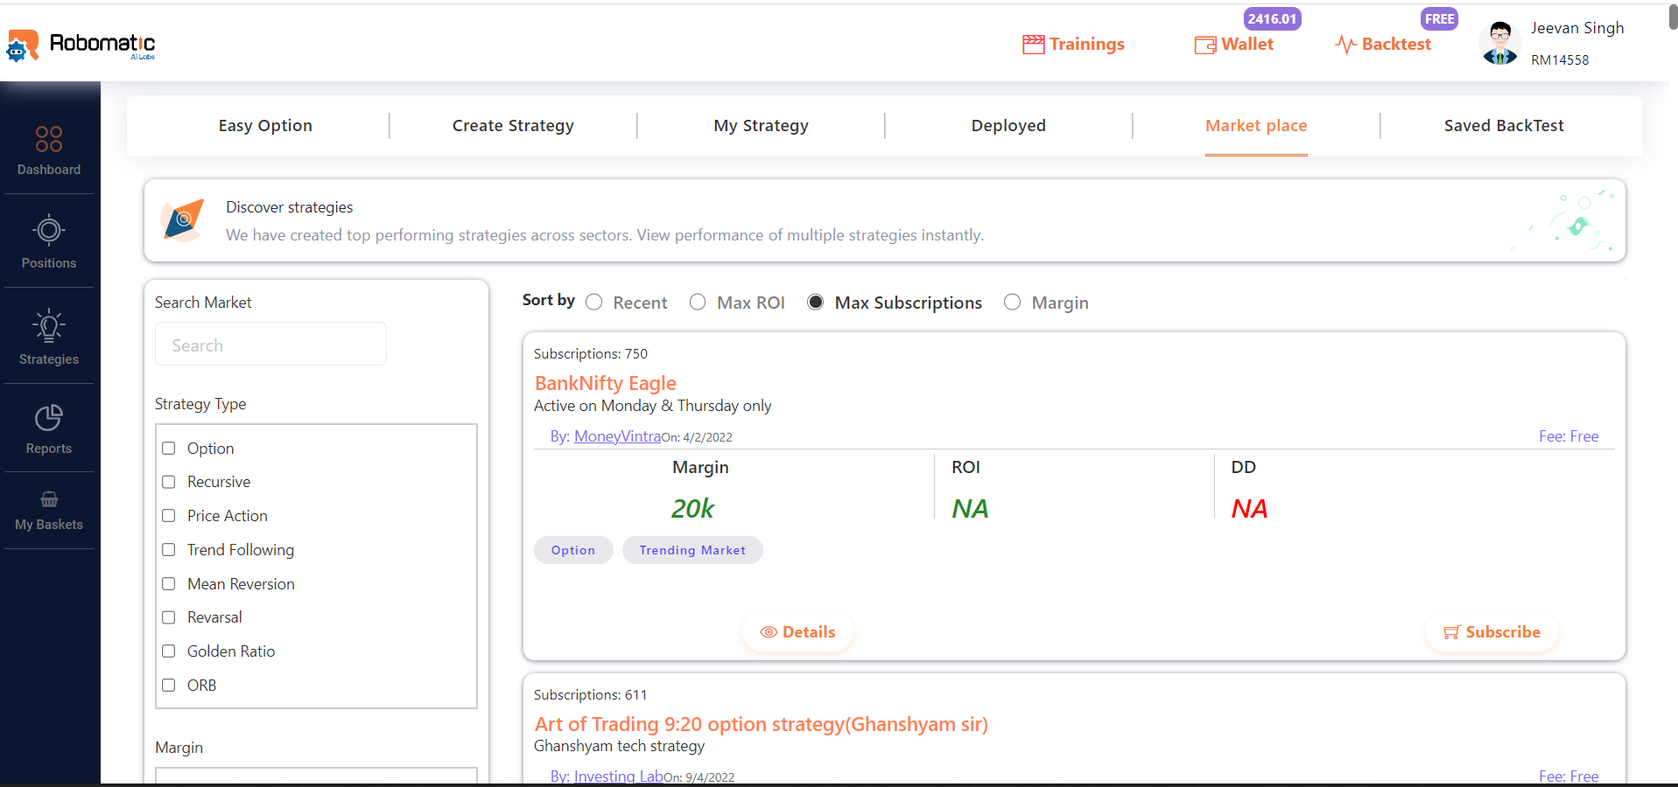
Task: Click the Discover strategies compass icon
Action: pos(182,219)
